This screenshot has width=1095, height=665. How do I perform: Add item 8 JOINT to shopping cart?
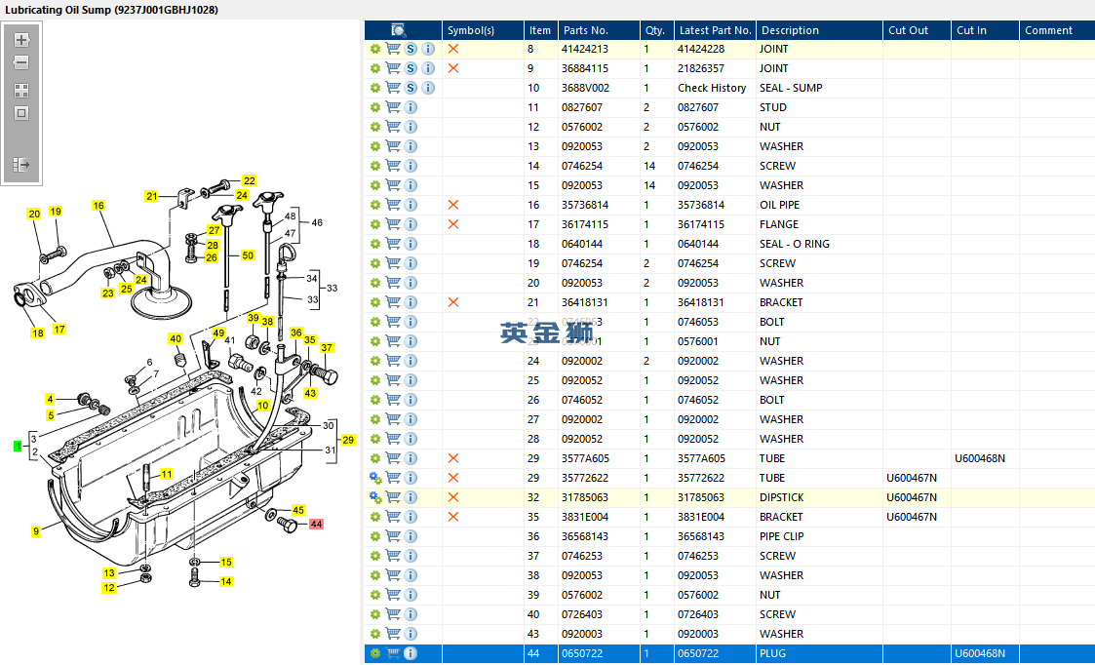[393, 49]
